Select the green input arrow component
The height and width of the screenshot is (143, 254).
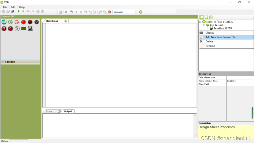point(10,22)
